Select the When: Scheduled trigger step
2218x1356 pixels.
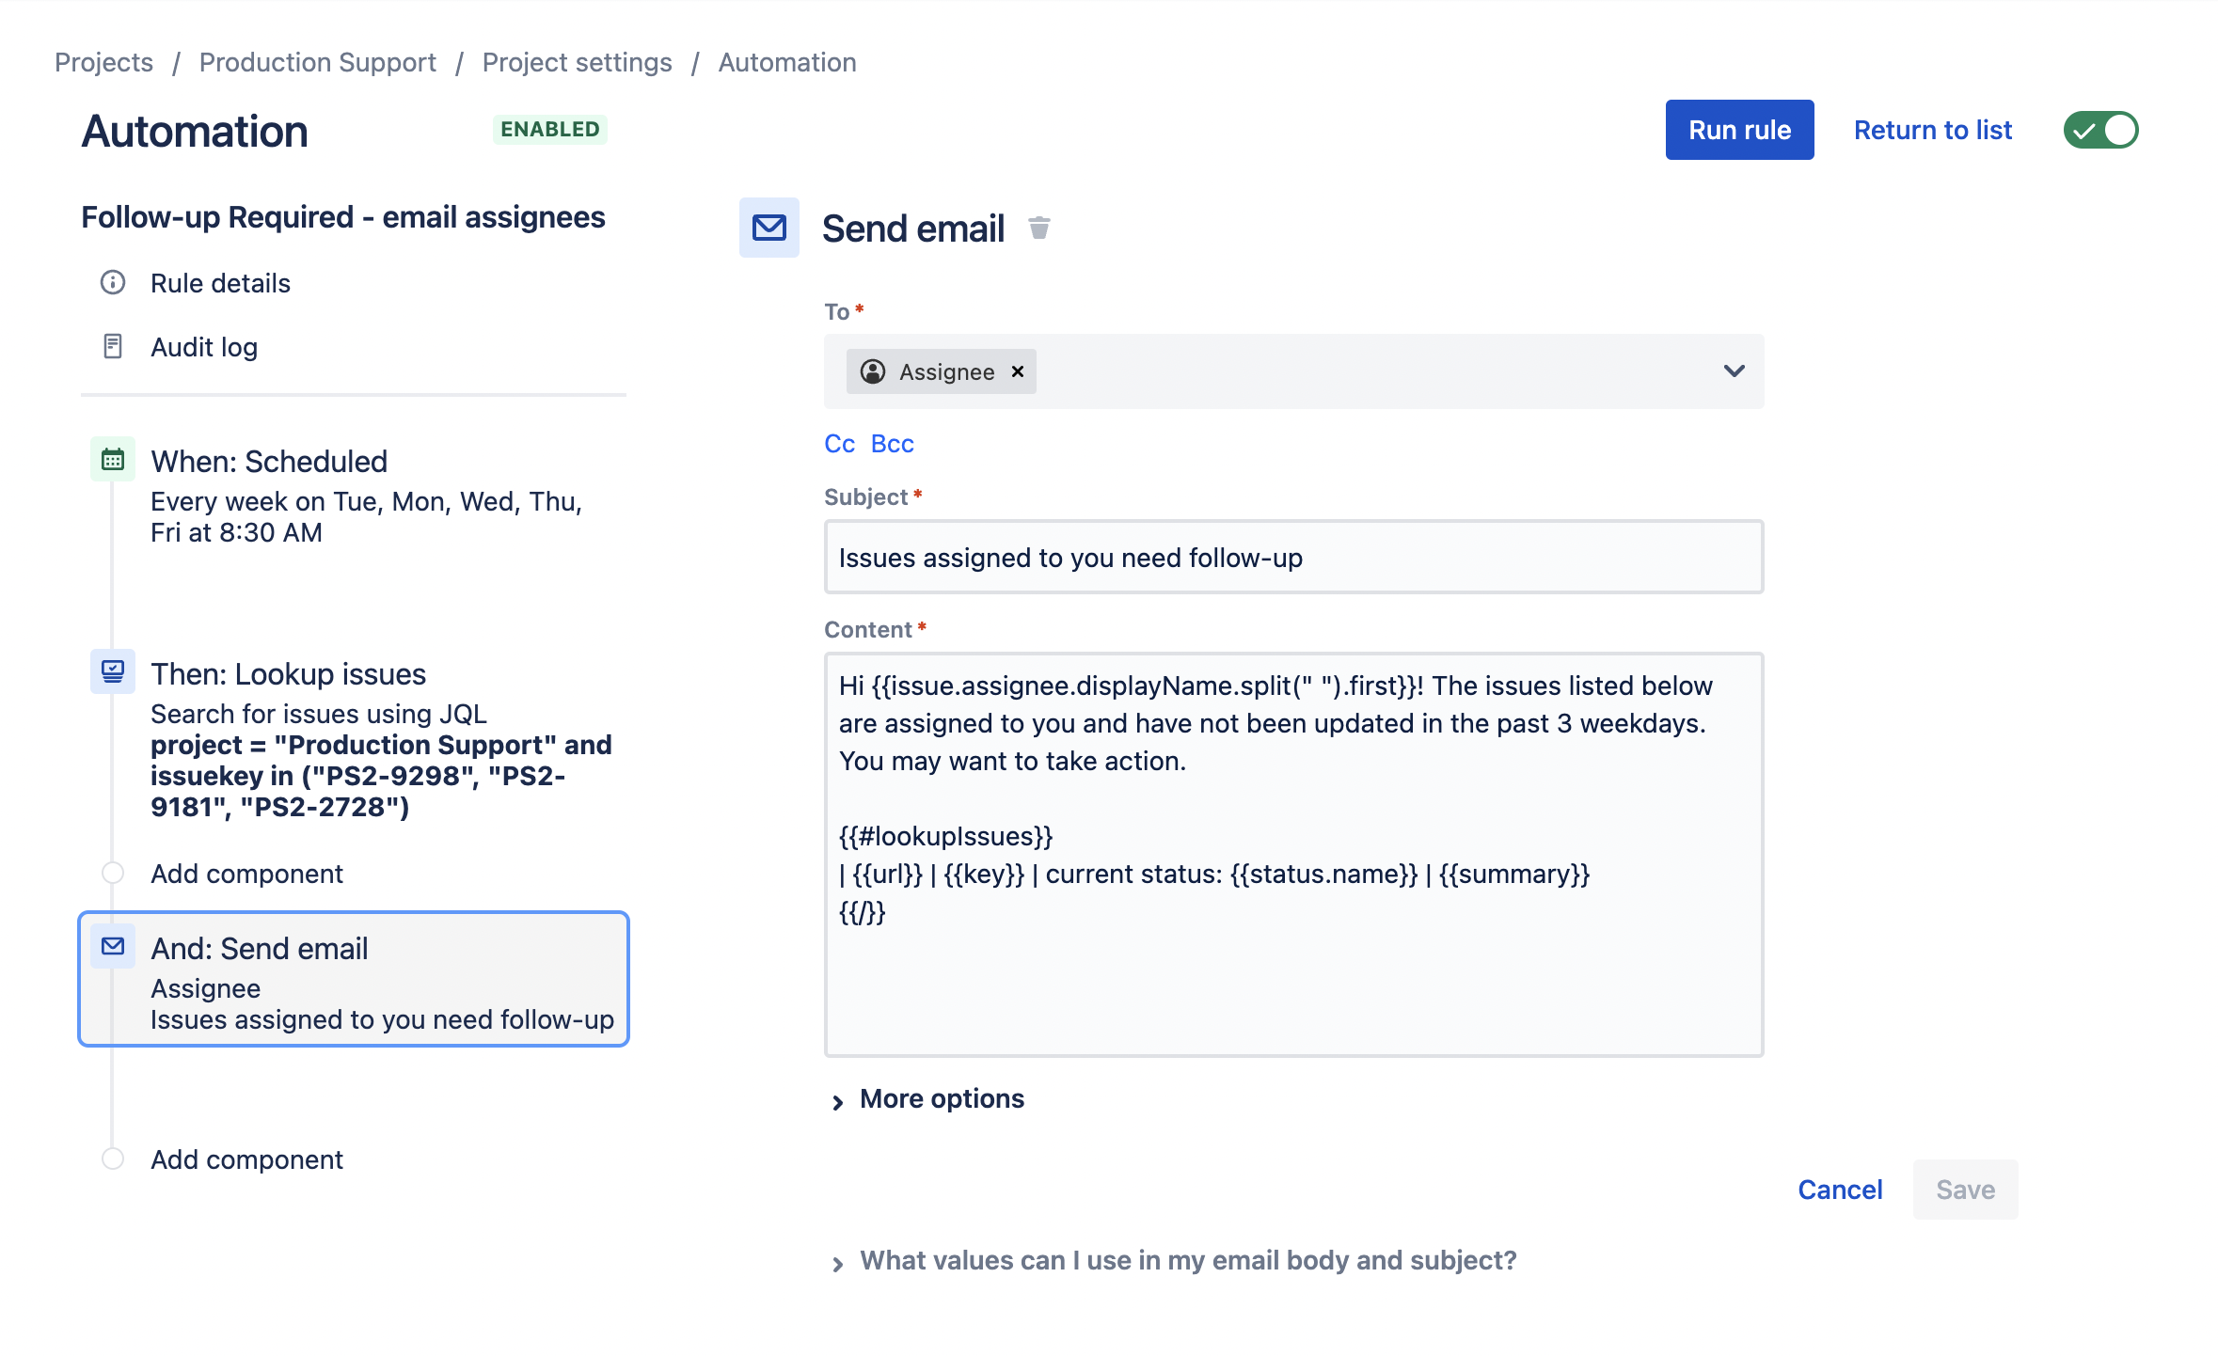(x=354, y=495)
